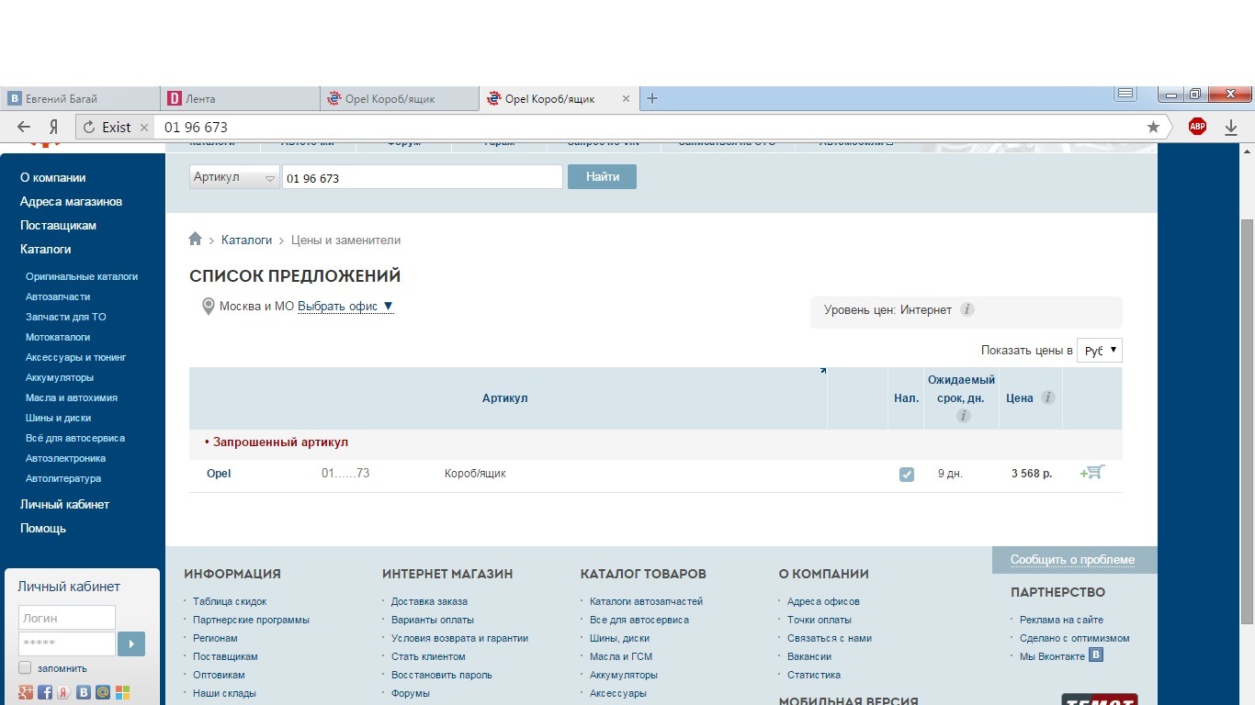Image resolution: width=1255 pixels, height=705 pixels.
Task: Sign in with Microsoft icon
Action: click(x=122, y=692)
